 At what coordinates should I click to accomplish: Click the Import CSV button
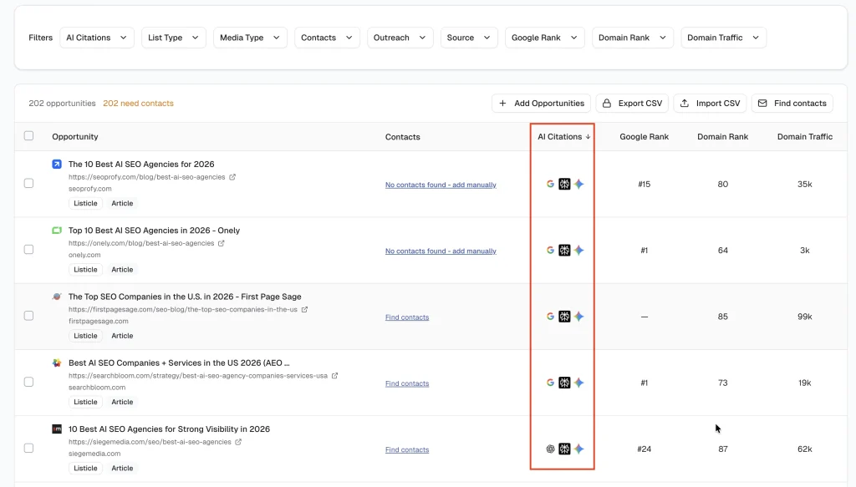711,103
